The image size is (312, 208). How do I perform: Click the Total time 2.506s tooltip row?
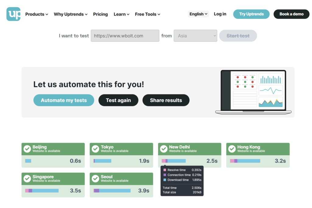coord(182,188)
